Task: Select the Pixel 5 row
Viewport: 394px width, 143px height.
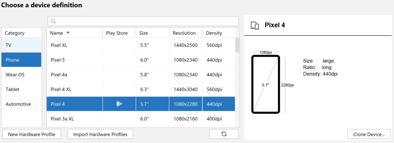Action: [141, 60]
